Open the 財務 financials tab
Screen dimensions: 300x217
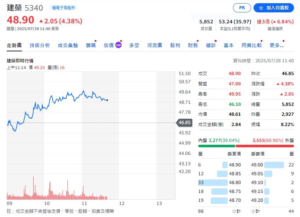tap(193, 45)
